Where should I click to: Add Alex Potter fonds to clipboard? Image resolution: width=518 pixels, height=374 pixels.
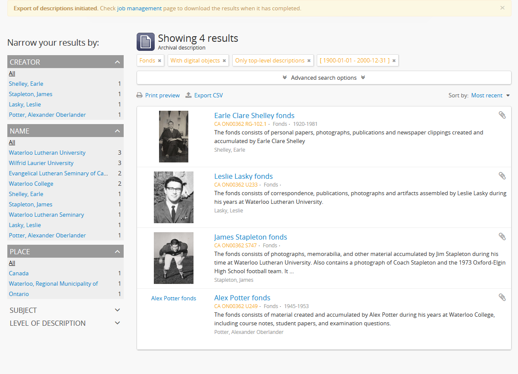tap(502, 297)
